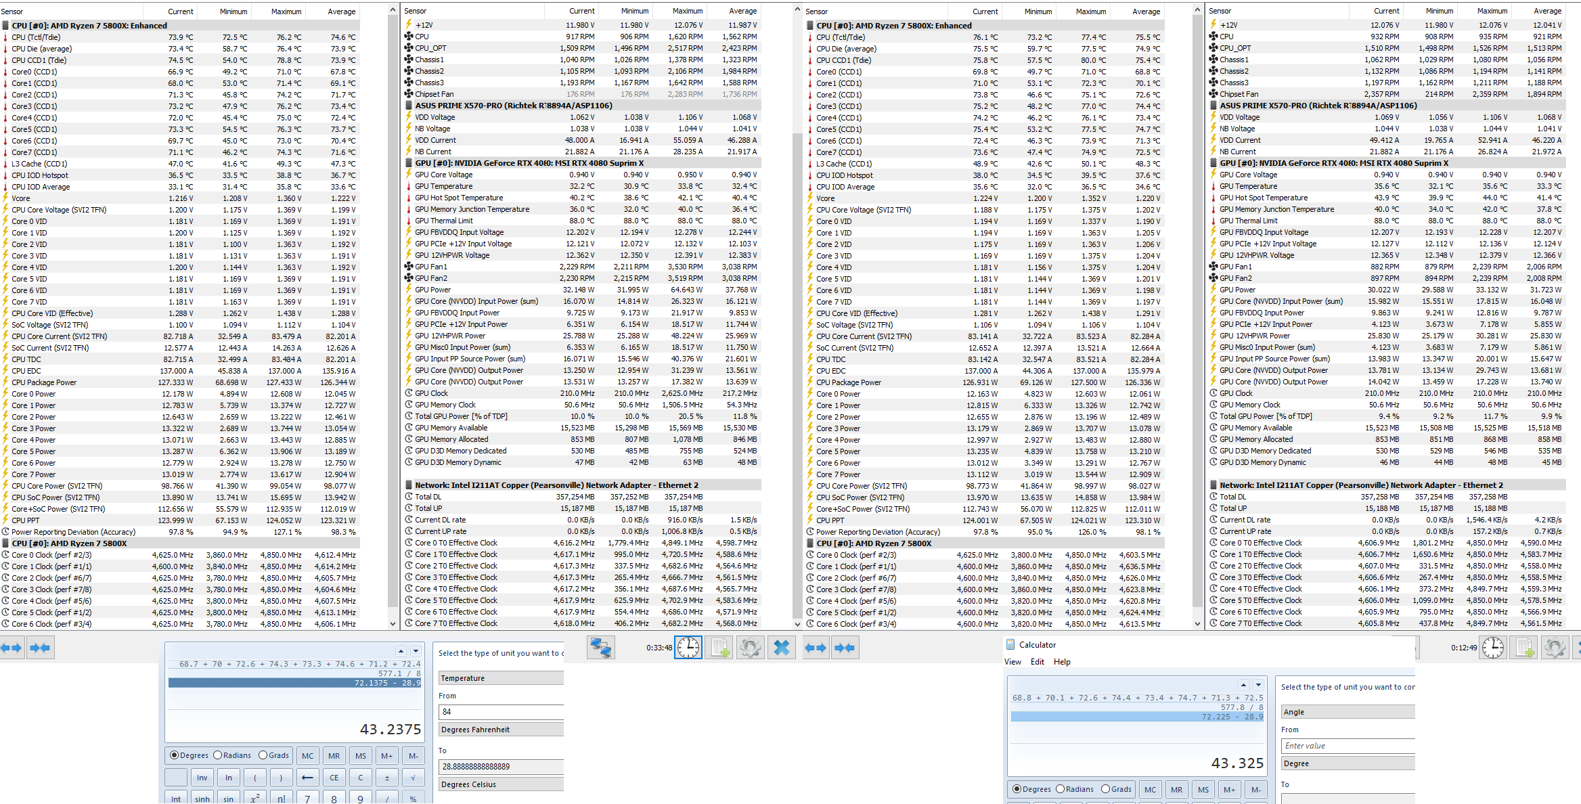Click the Inv button in left calculator
1581x804 pixels.
(x=202, y=778)
